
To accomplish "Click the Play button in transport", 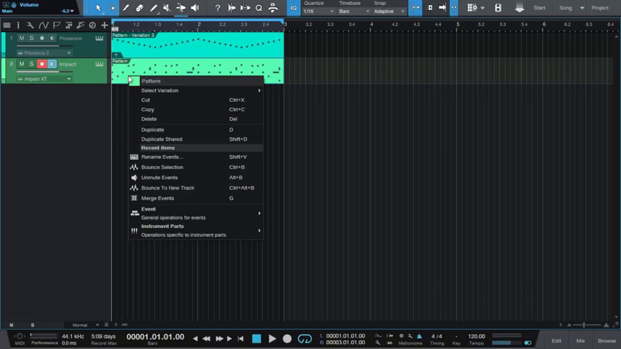I will point(272,339).
